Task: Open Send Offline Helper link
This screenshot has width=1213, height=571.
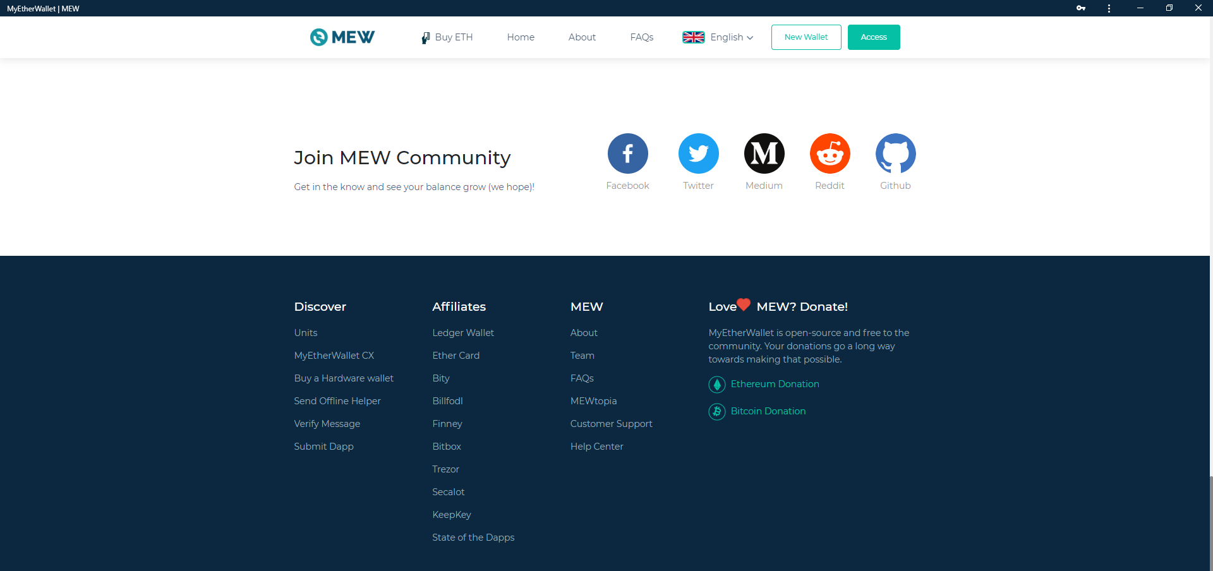Action: pyautogui.click(x=337, y=401)
